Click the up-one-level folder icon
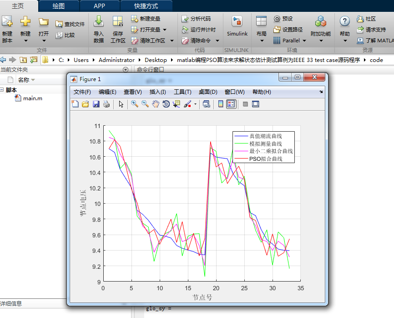This screenshot has height=318, width=394. pyautogui.click(x=23, y=60)
